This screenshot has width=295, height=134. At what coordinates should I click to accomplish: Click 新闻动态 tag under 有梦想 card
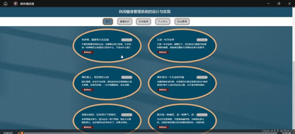coord(88,52)
